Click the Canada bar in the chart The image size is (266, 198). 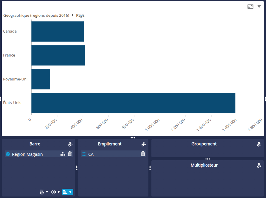pos(57,31)
